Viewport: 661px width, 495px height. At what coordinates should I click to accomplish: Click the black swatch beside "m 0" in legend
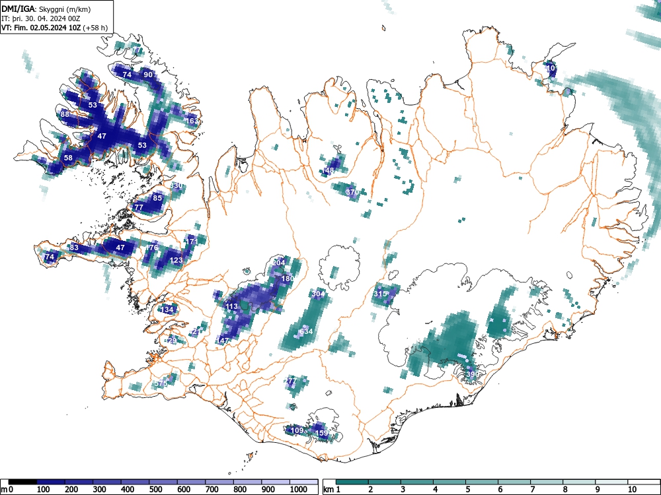22,482
